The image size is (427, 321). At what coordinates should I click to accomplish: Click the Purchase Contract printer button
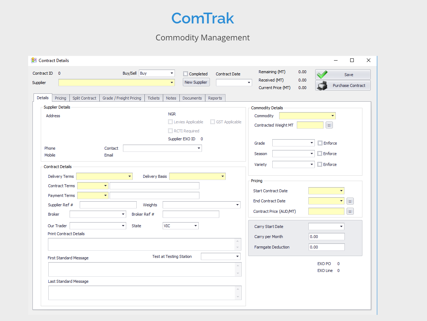tap(343, 85)
